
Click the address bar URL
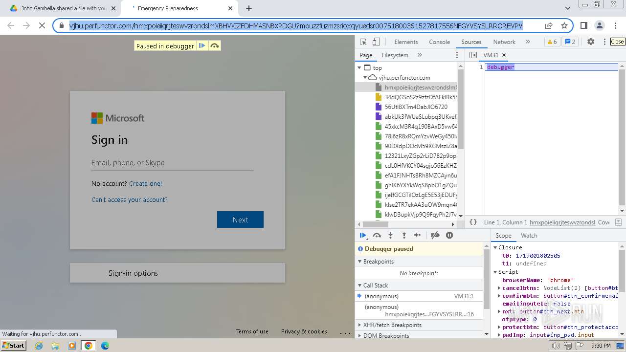click(x=296, y=25)
